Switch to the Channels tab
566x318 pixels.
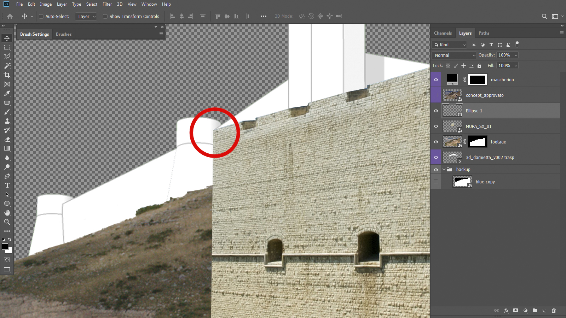[x=443, y=33]
